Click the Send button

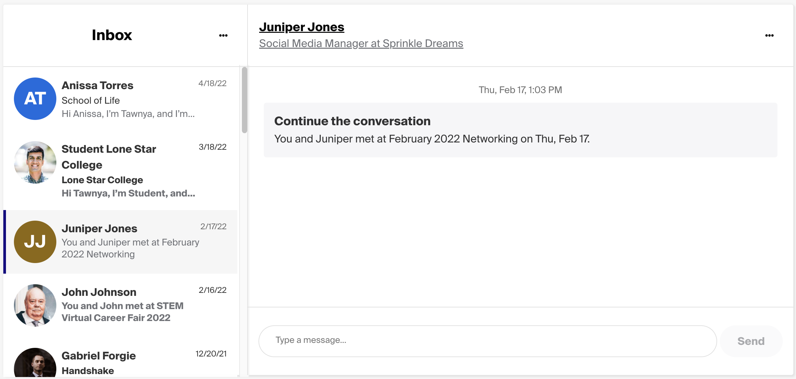pos(751,341)
